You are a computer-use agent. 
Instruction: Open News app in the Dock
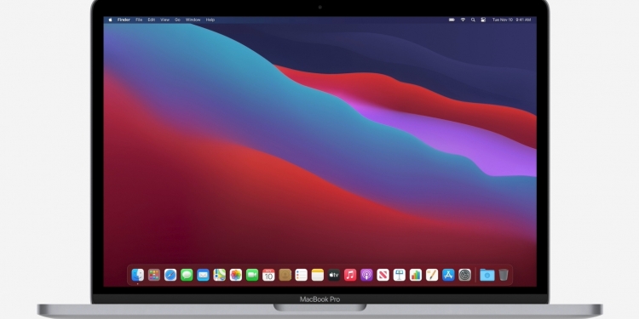tap(383, 275)
